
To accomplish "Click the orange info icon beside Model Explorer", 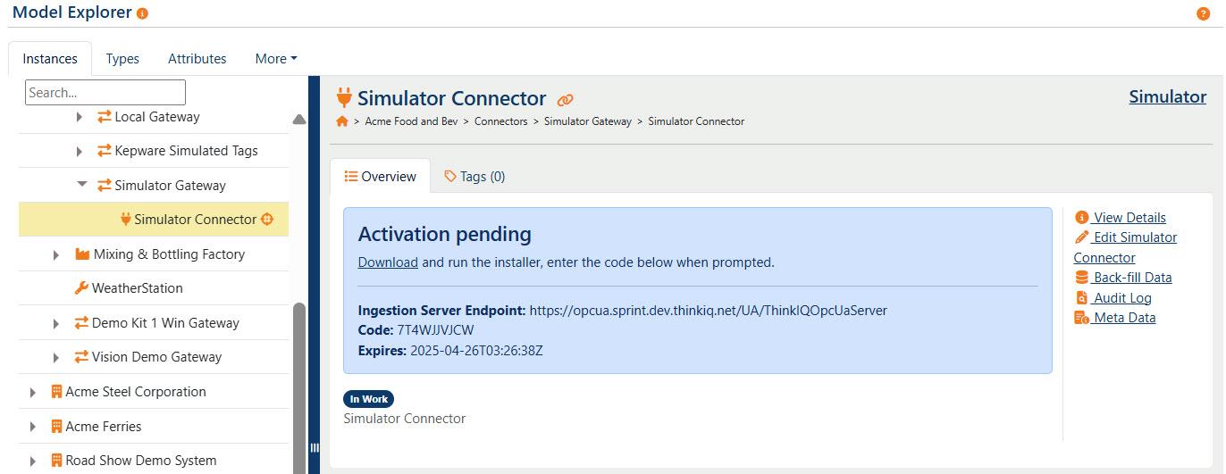I will (143, 13).
